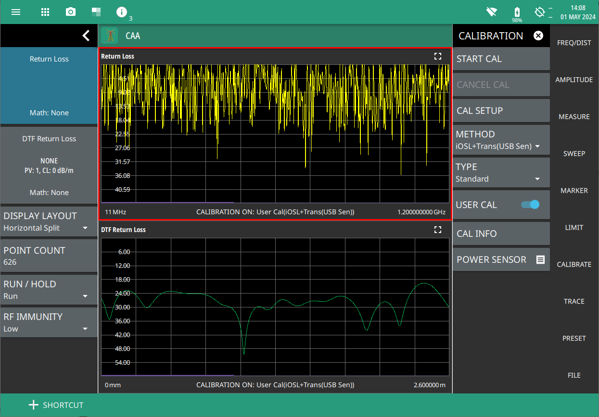The width and height of the screenshot is (599, 417).
Task: Take a screenshot with camera icon
Action: pos(71,12)
